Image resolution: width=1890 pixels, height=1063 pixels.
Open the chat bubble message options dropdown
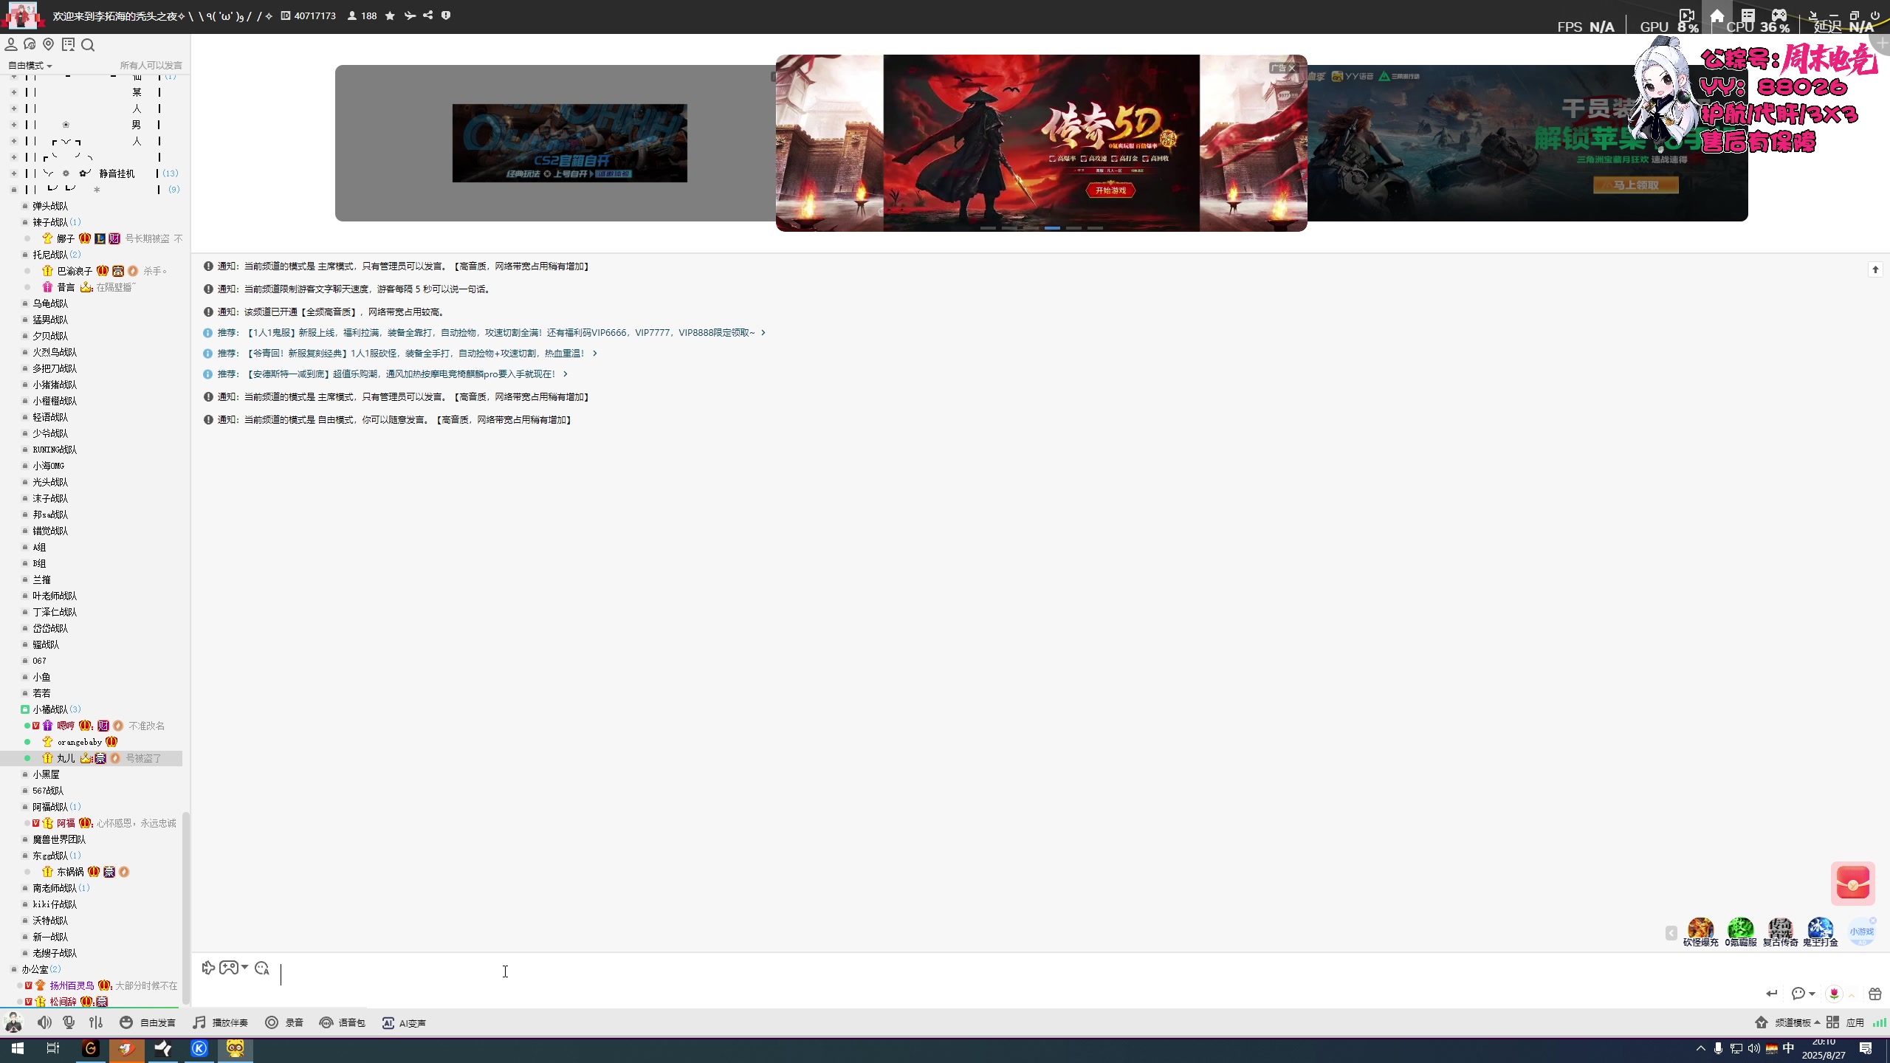click(1803, 994)
